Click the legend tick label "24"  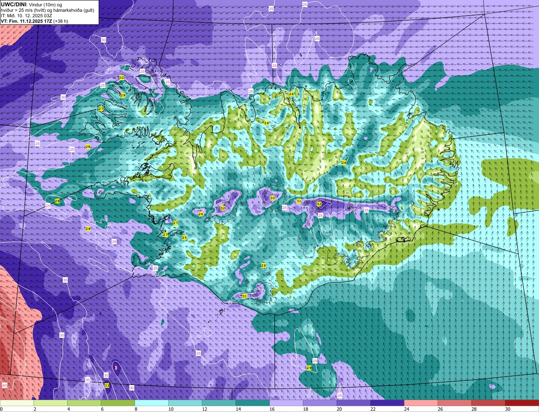406,409
